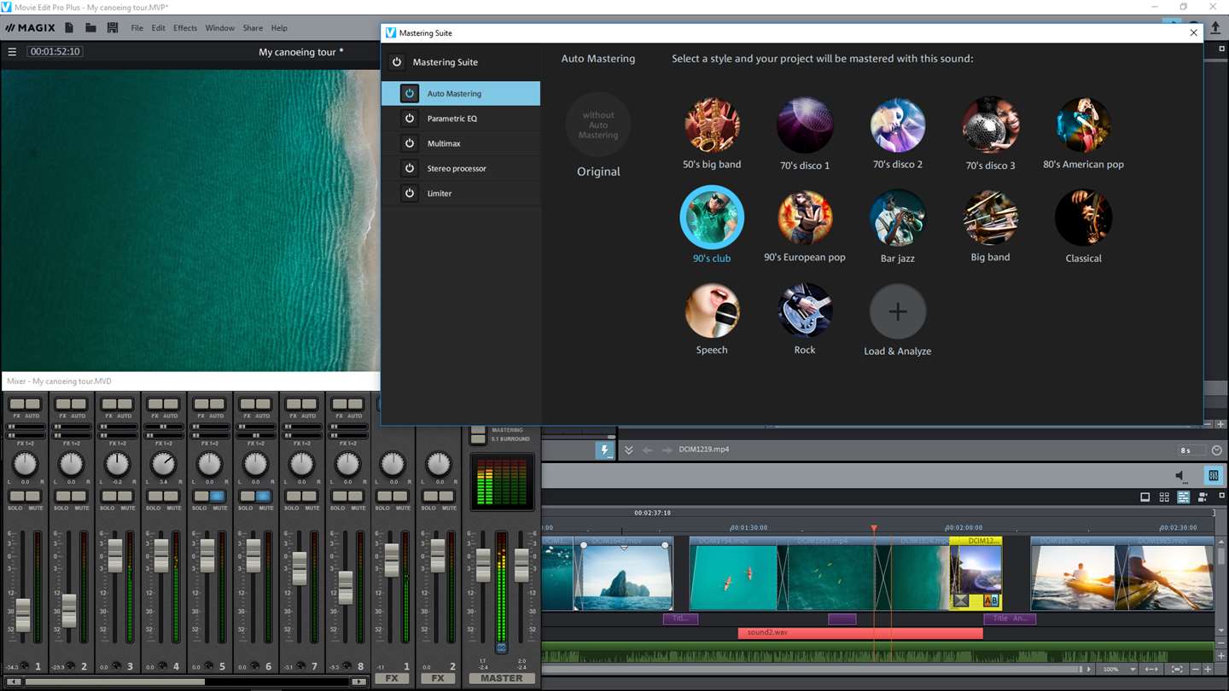Open the Effects menu
1229x691 pixels.
(x=185, y=28)
